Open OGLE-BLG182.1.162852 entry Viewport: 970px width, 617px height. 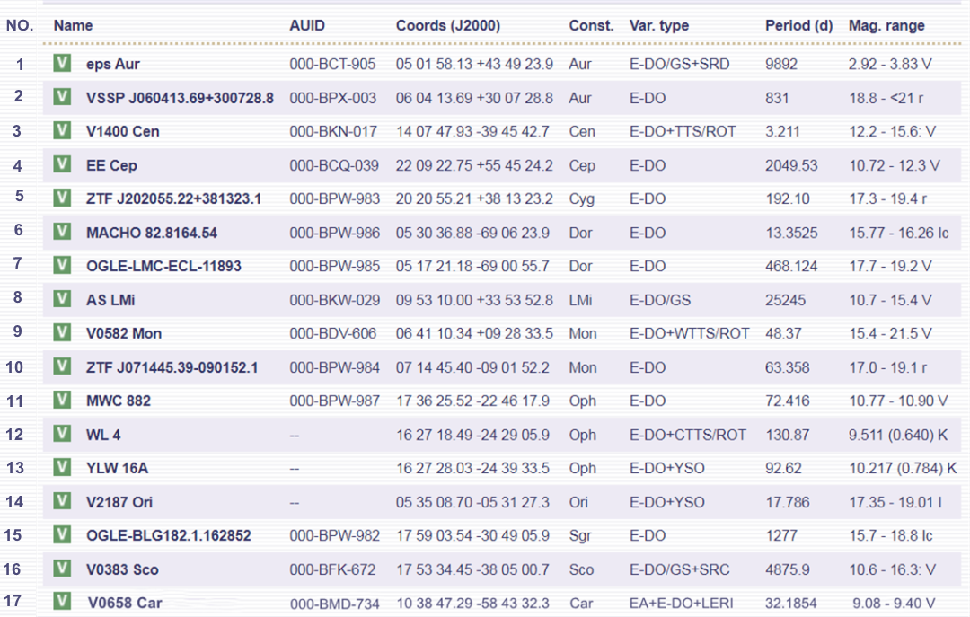click(x=168, y=535)
